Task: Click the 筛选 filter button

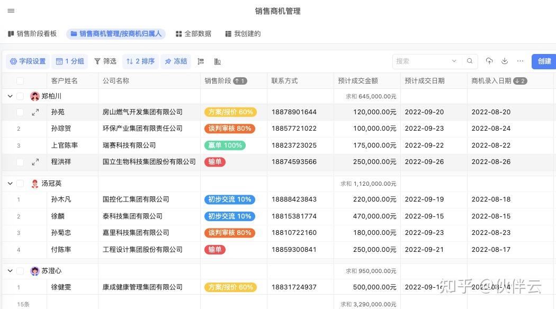Action: [x=105, y=61]
